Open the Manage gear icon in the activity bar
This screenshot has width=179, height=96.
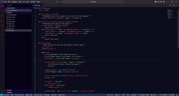(2, 91)
